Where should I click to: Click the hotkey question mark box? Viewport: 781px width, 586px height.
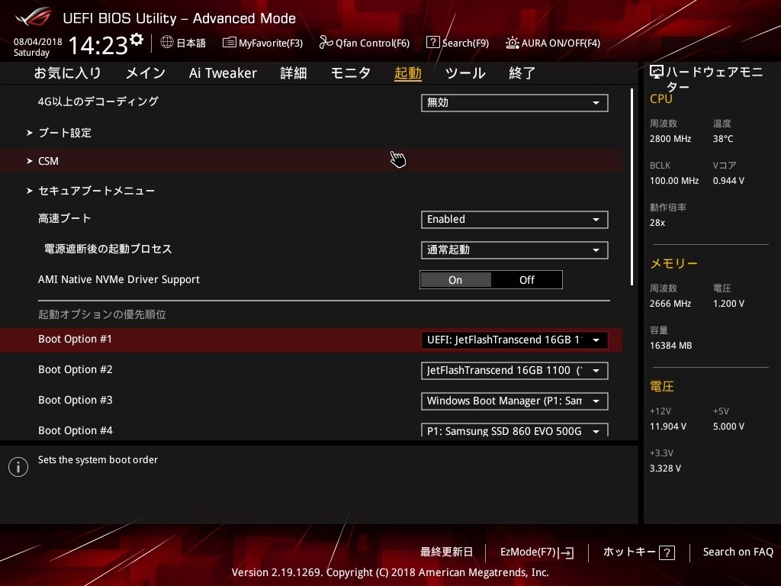[x=667, y=552]
